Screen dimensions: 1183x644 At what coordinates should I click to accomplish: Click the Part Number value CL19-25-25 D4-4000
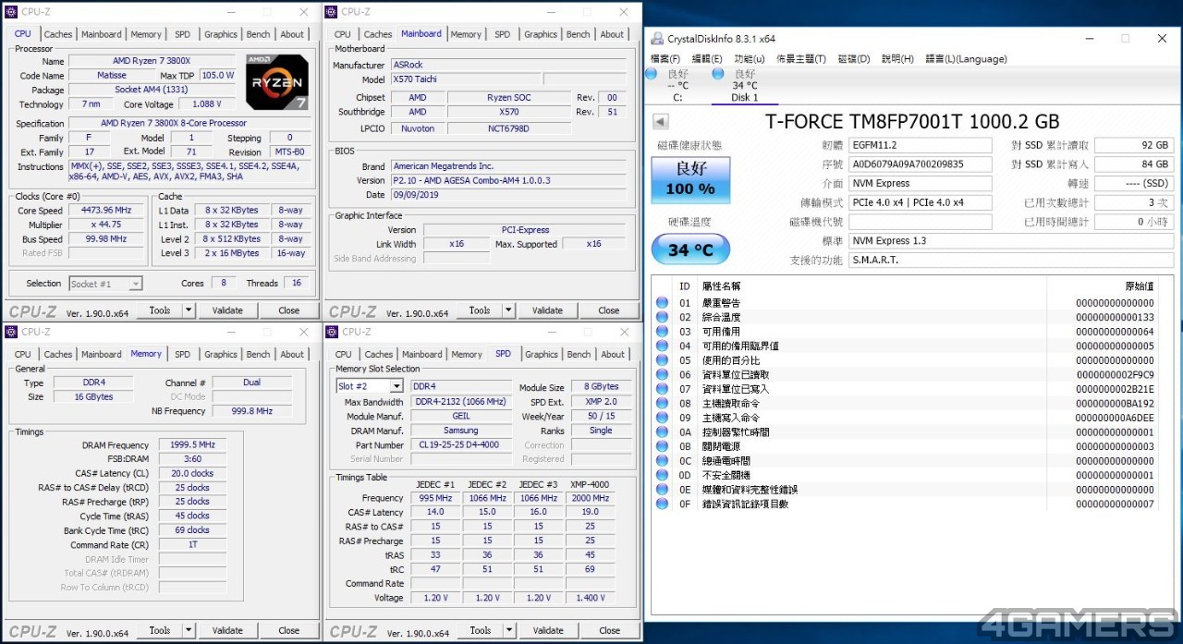[x=461, y=444]
